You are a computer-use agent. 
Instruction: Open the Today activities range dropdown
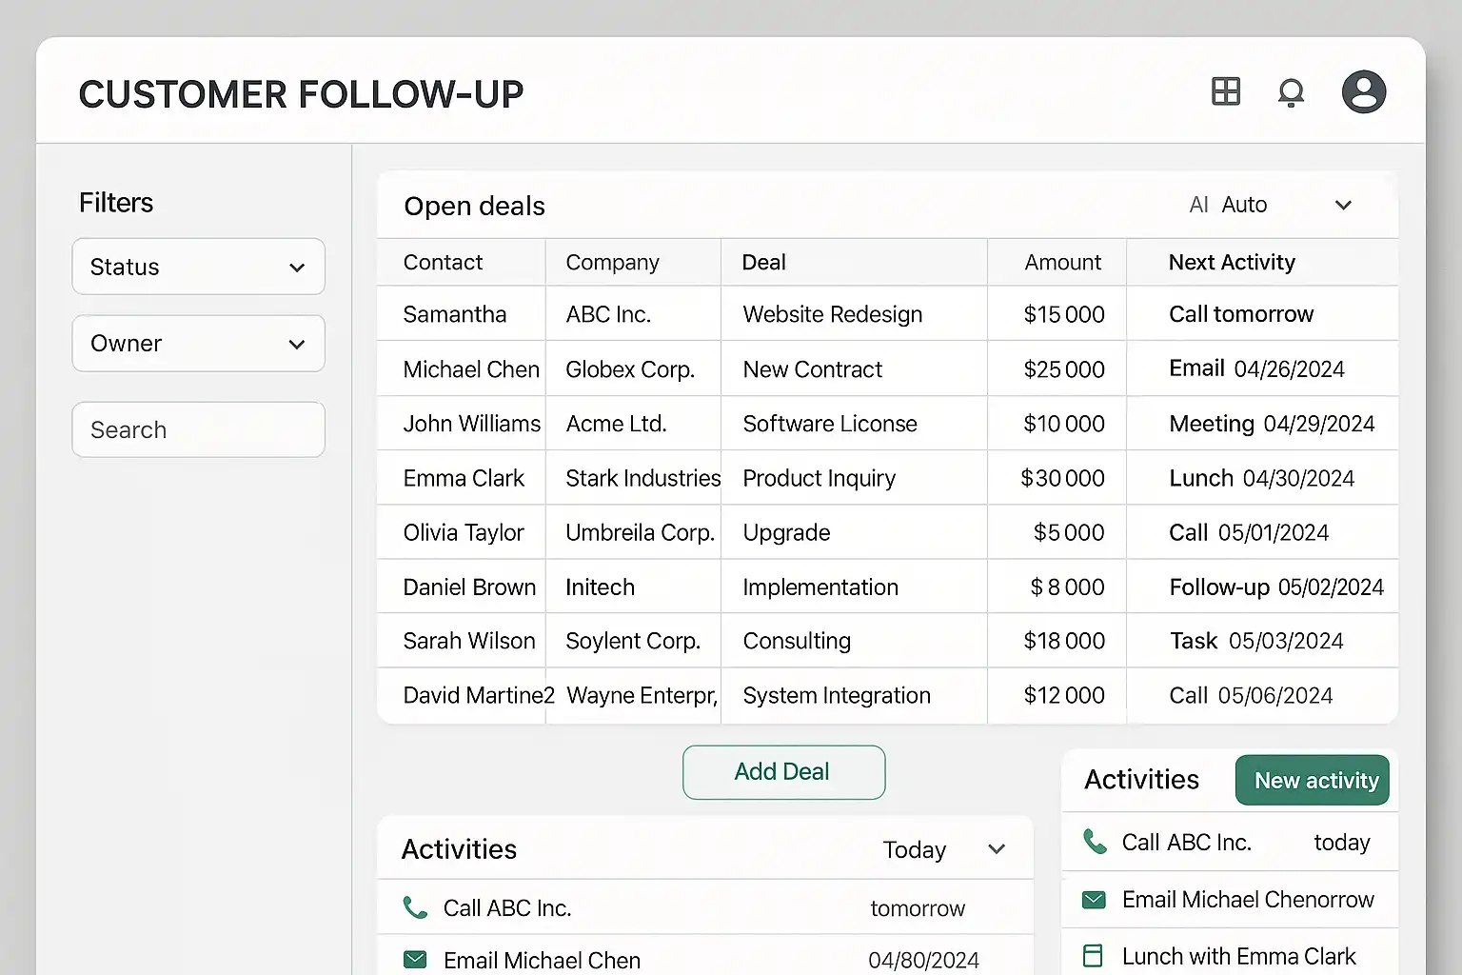tap(942, 849)
